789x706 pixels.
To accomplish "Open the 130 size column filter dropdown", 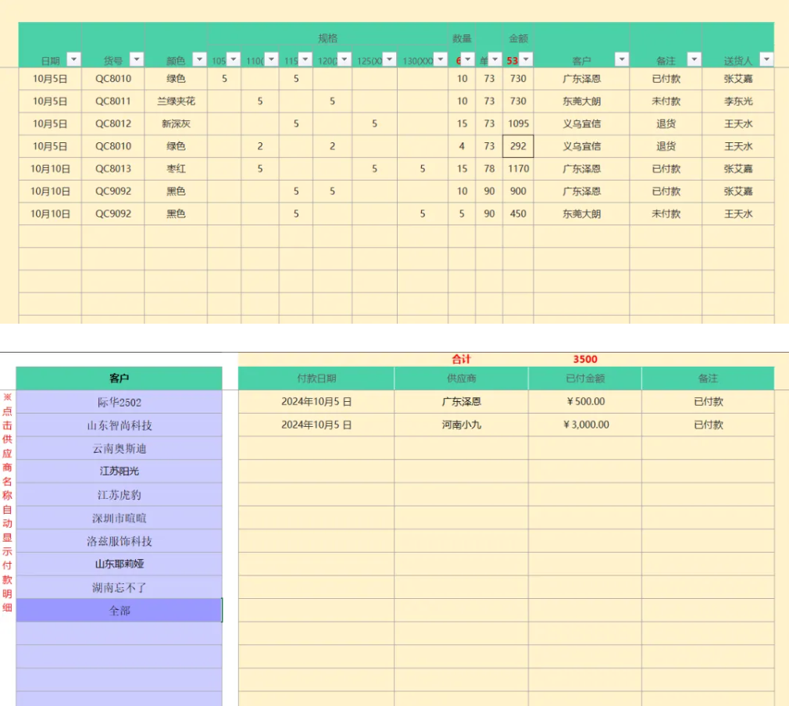I will pyautogui.click(x=441, y=59).
